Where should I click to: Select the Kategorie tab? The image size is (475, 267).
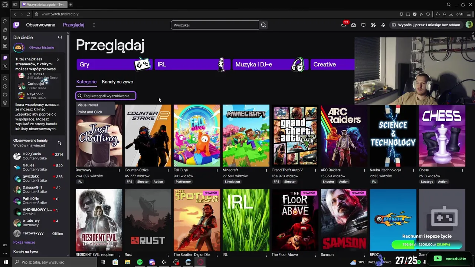pyautogui.click(x=86, y=82)
